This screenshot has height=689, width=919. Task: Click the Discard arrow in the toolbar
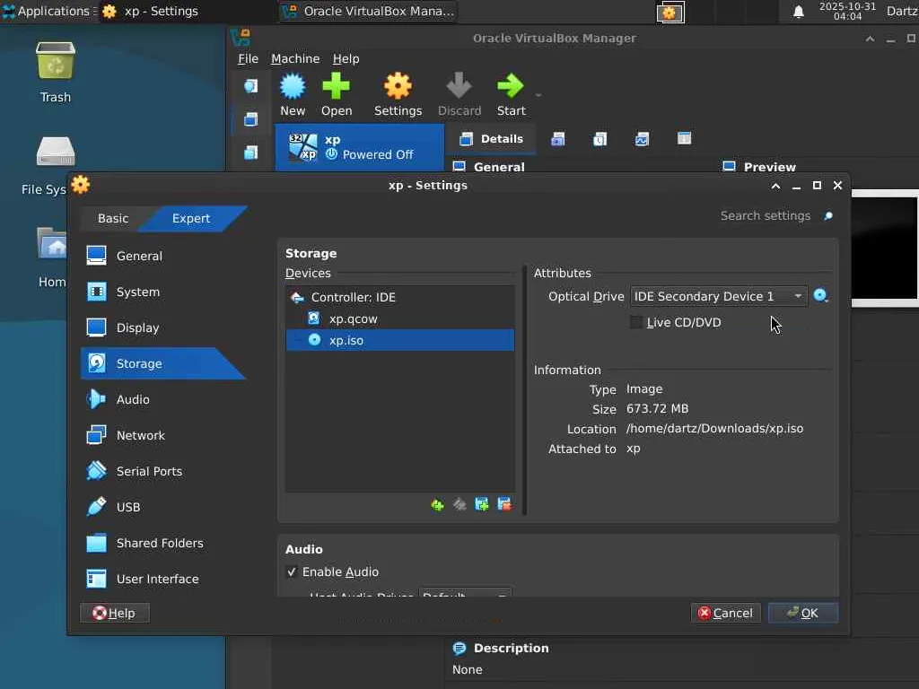(x=459, y=94)
